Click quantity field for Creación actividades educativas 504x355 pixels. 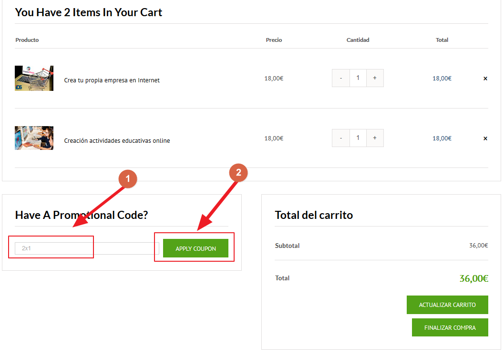[x=358, y=138]
